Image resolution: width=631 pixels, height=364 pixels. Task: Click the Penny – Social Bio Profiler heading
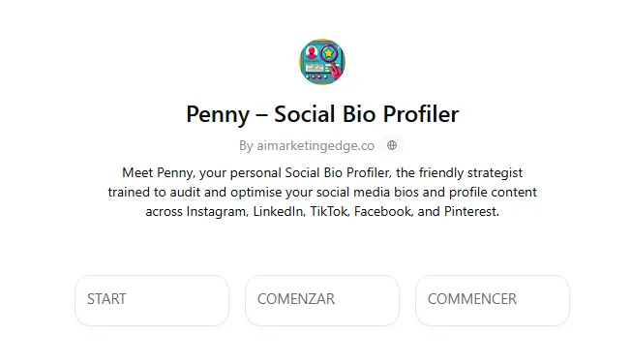point(322,114)
